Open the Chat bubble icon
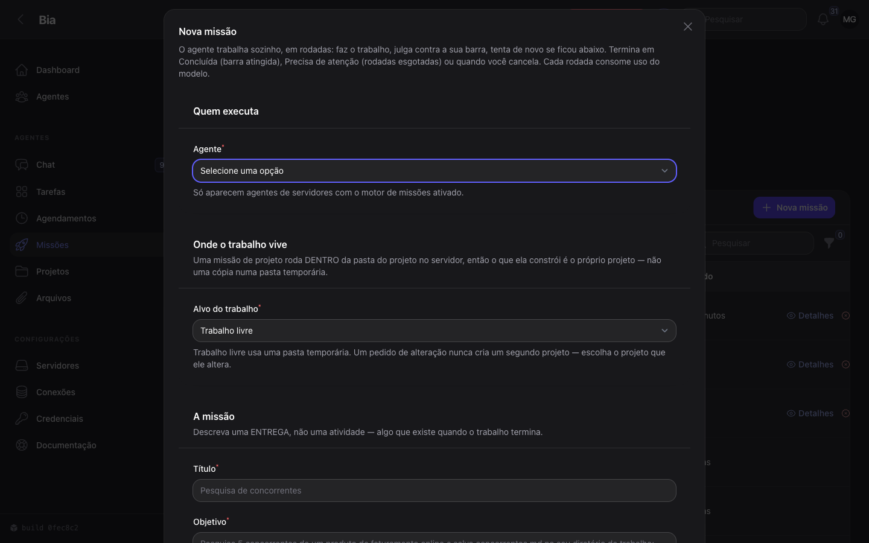The image size is (869, 543). tap(22, 165)
